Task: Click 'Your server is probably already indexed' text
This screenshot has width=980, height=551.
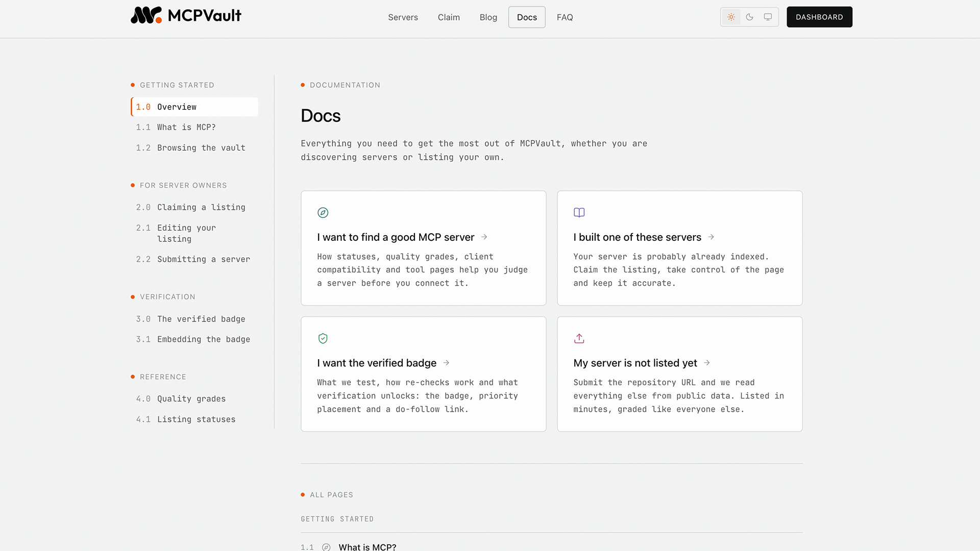Action: (678, 270)
